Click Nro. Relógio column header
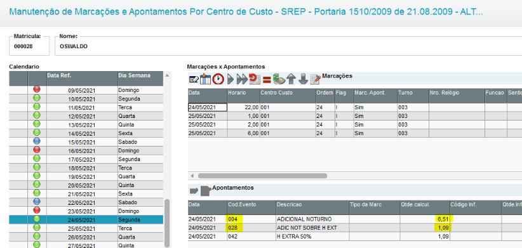 click(457, 96)
